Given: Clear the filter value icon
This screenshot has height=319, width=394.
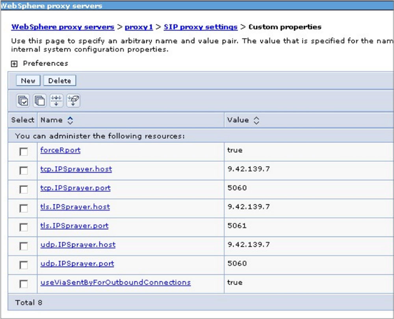Looking at the screenshot, I should pyautogui.click(x=73, y=101).
